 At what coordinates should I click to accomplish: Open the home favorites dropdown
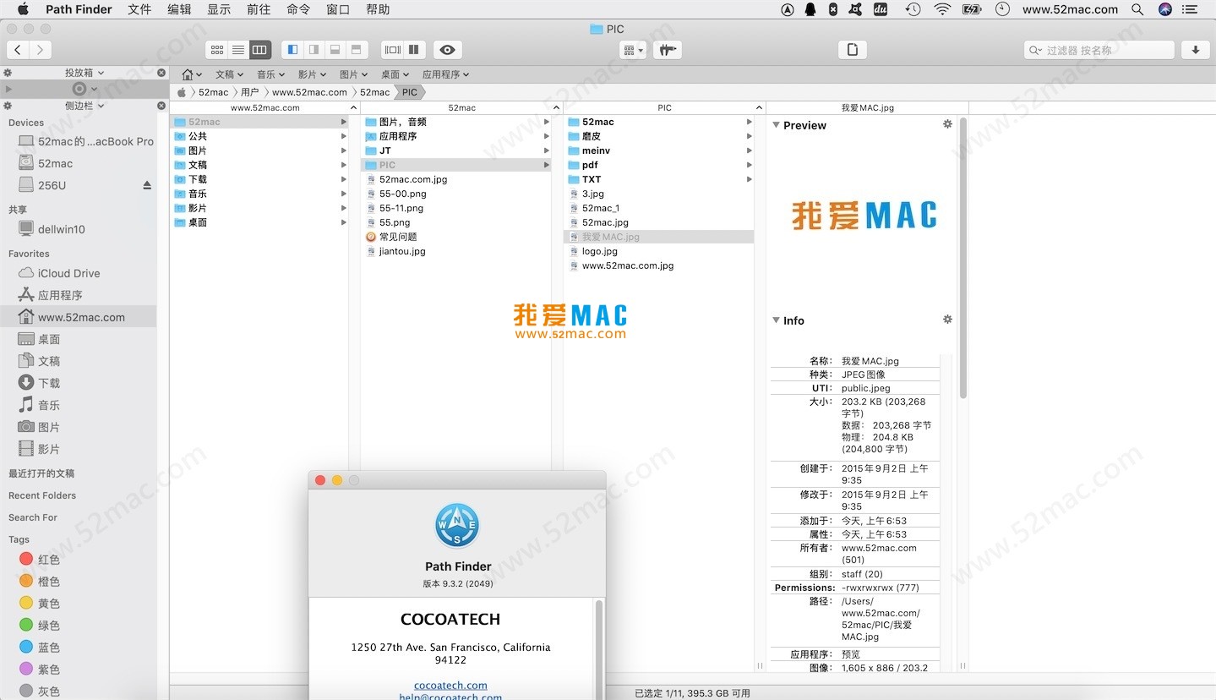coord(192,74)
